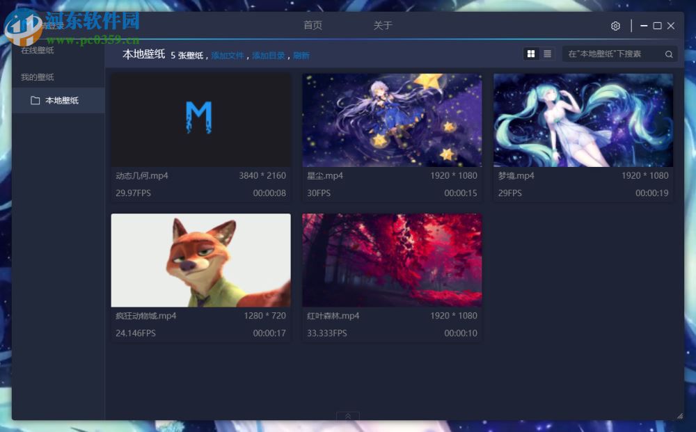Viewport: 696px width, 432px height.
Task: Select the 本地壁纸 folder icon in sidebar
Action: (x=35, y=100)
